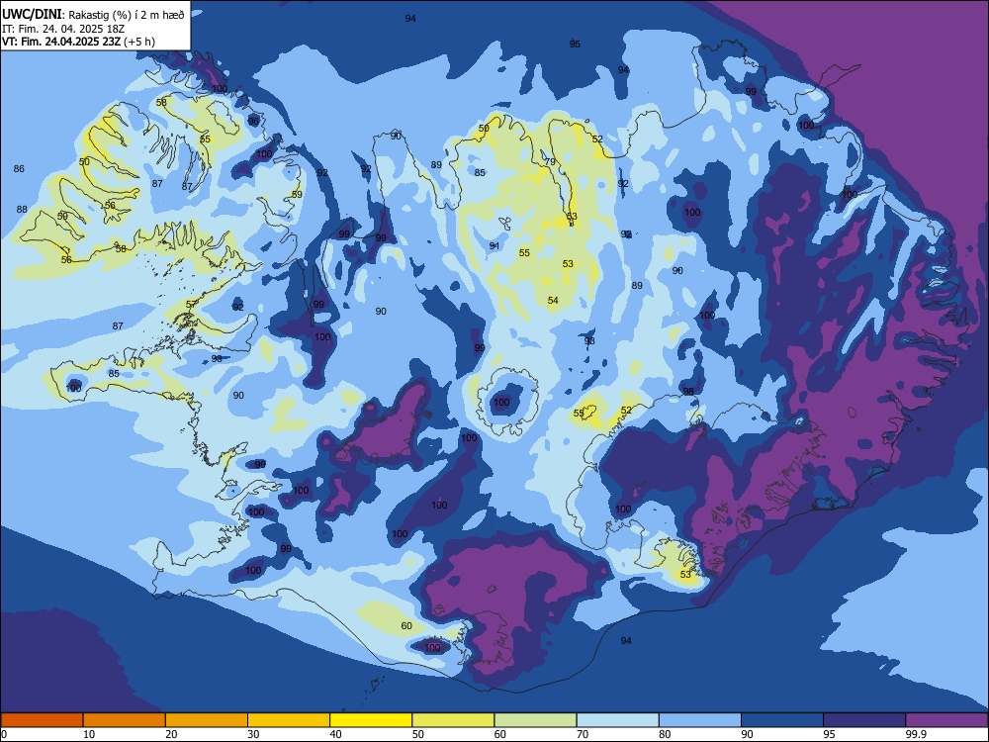Click the map humidity value '79'

pos(550,162)
